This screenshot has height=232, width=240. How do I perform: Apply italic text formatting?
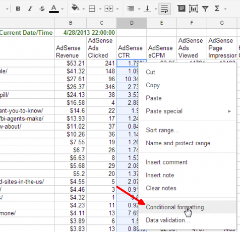[30, 9]
